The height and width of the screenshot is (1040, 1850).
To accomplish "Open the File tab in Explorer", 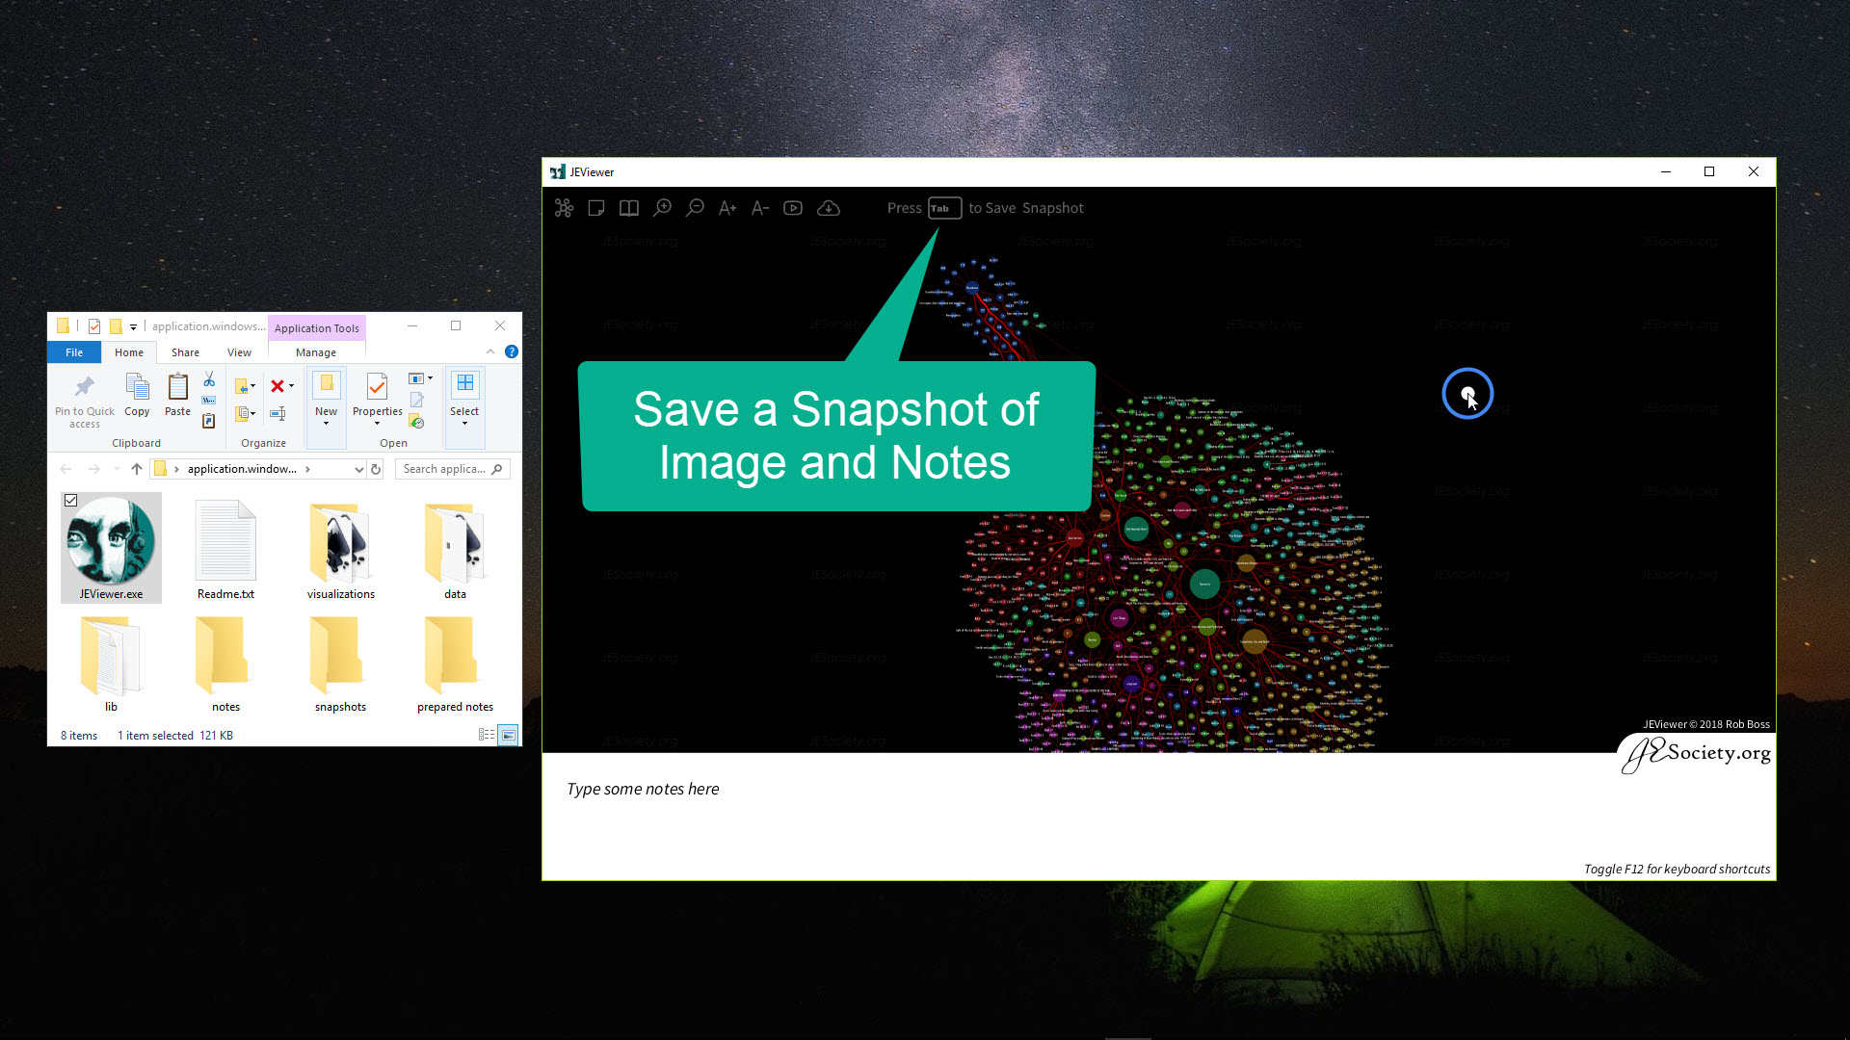I will (74, 352).
